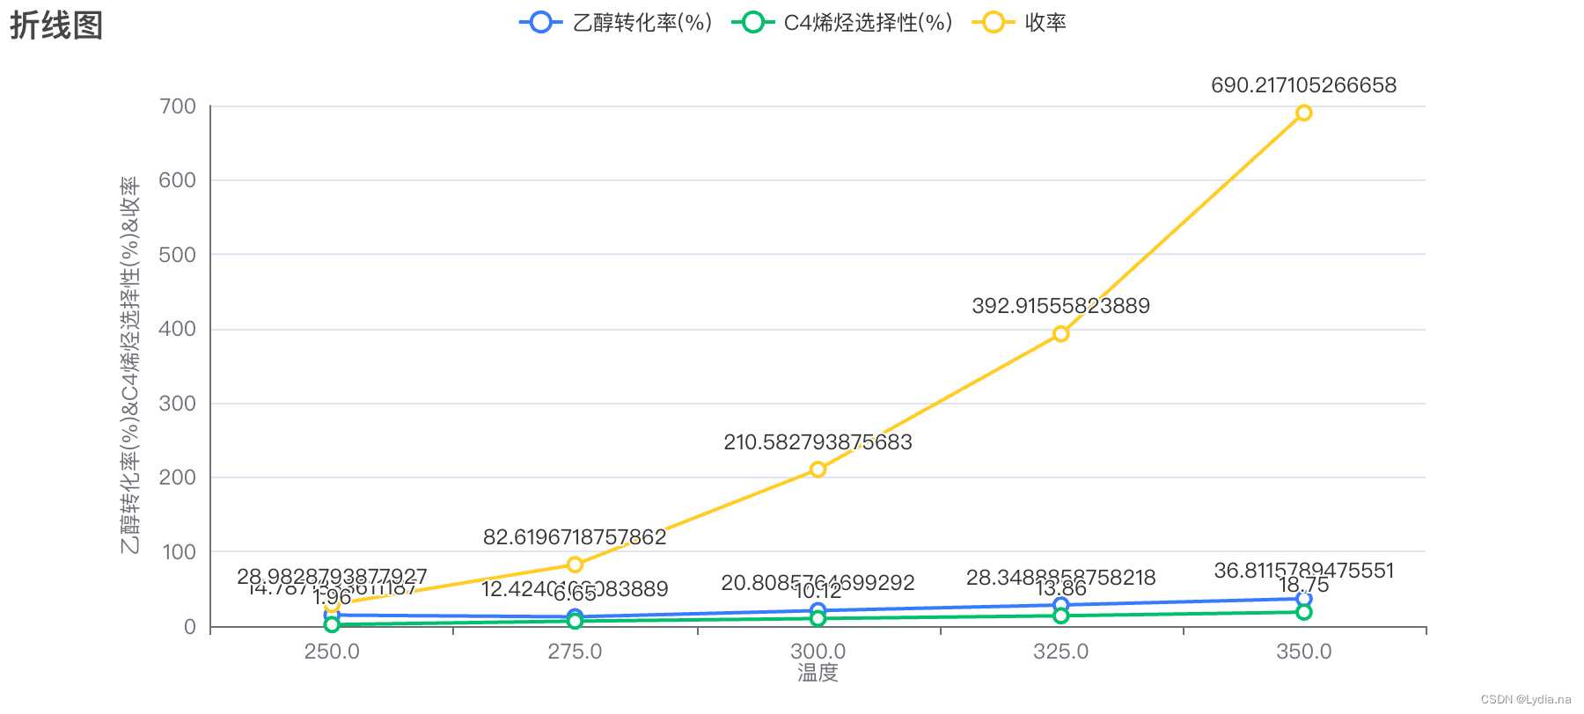
Task: Click the data label 13.86
Action: point(1061,589)
